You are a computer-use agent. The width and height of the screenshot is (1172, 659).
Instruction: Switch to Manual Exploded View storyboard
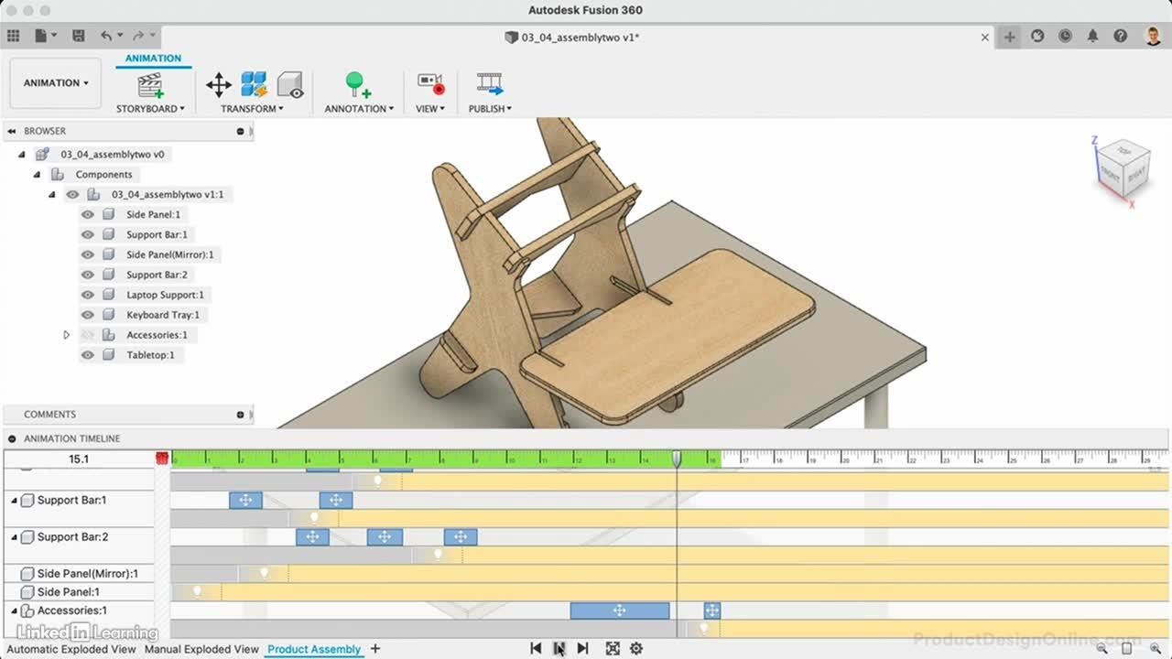(x=201, y=649)
